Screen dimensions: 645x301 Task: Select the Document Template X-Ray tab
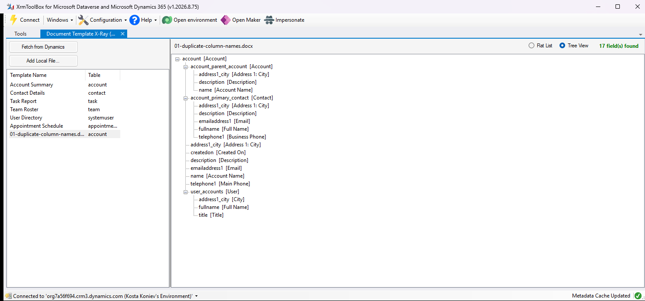pyautogui.click(x=80, y=34)
